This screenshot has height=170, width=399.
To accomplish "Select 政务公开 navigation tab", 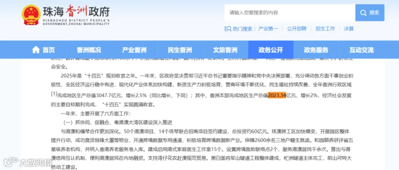I will point(271,50).
